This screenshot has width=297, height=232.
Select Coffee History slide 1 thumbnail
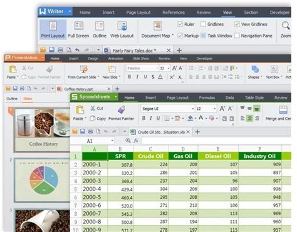coord(42,129)
